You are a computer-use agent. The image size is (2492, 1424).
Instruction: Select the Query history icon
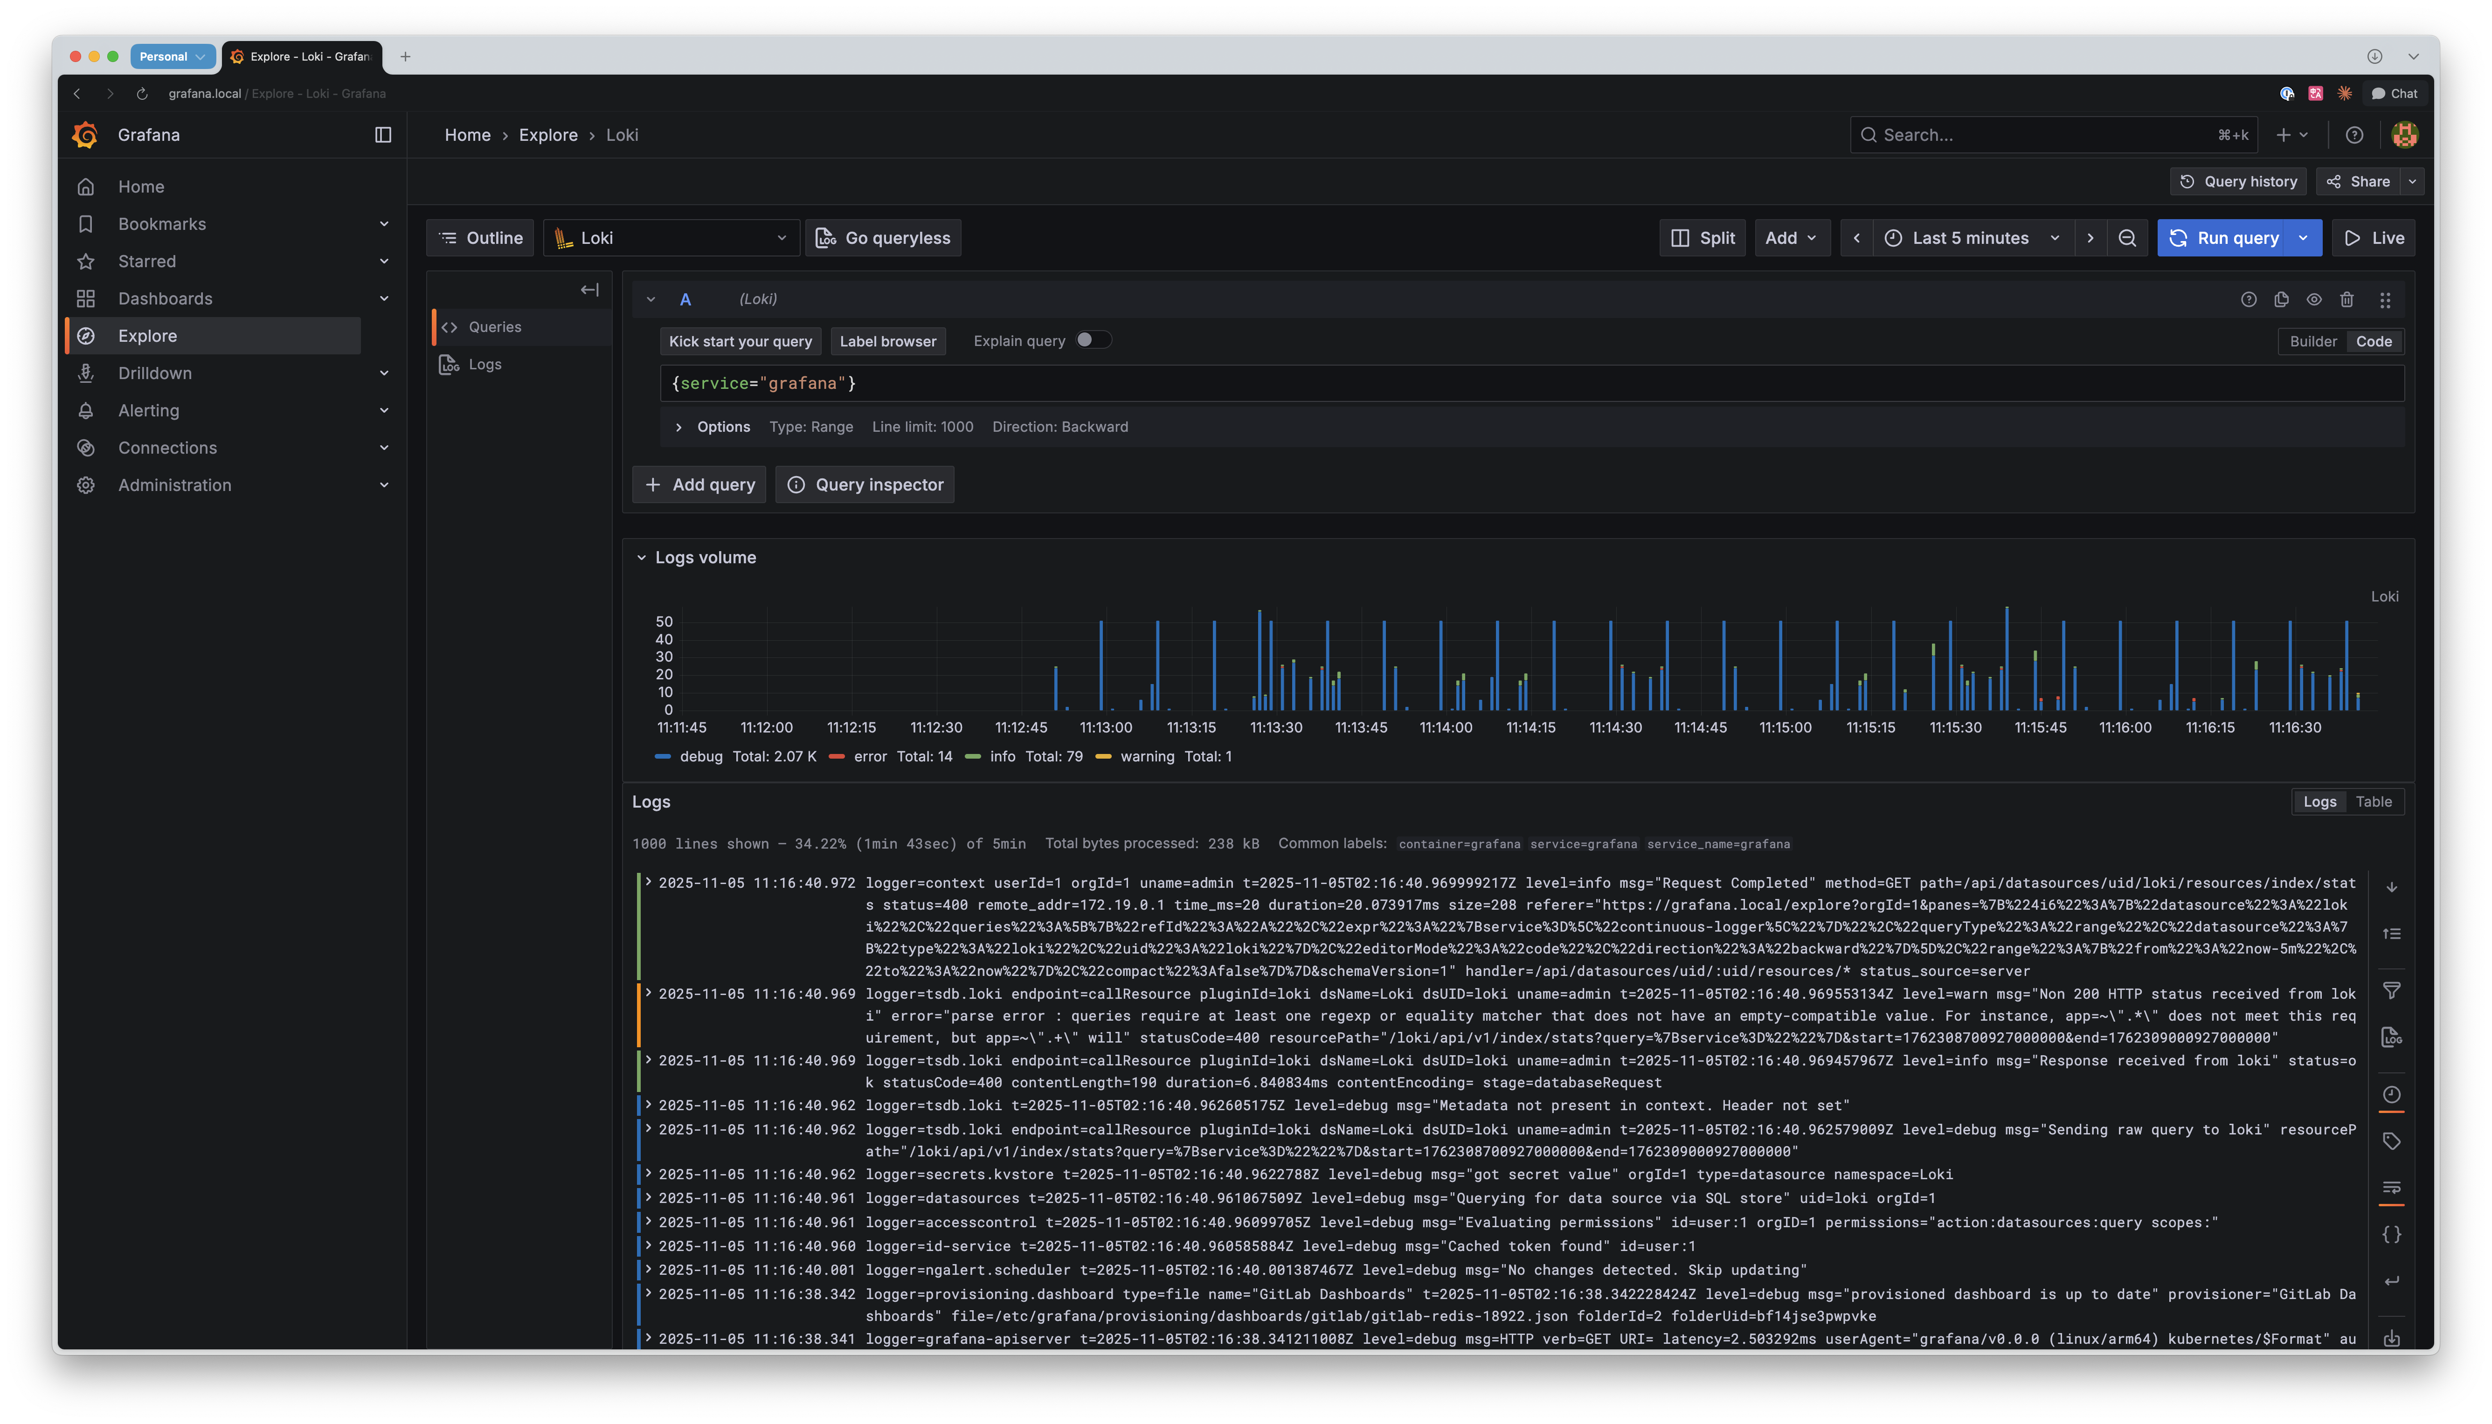[x=2238, y=181]
